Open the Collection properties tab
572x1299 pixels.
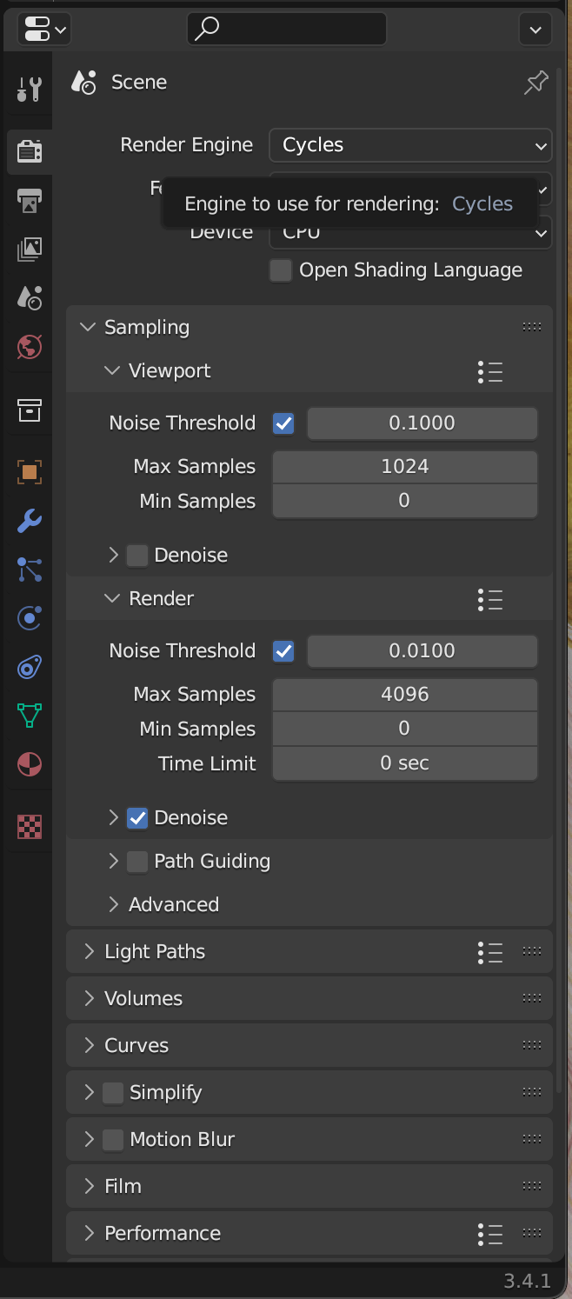(29, 410)
